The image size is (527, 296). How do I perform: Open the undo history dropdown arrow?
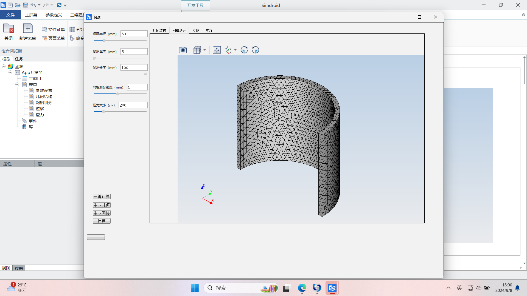[39, 5]
